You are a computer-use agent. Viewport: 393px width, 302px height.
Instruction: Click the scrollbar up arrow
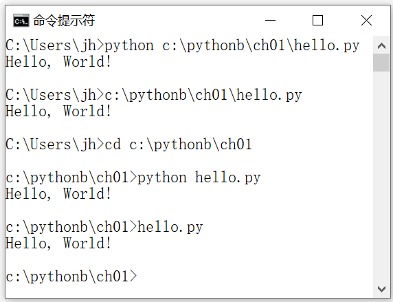pos(381,45)
